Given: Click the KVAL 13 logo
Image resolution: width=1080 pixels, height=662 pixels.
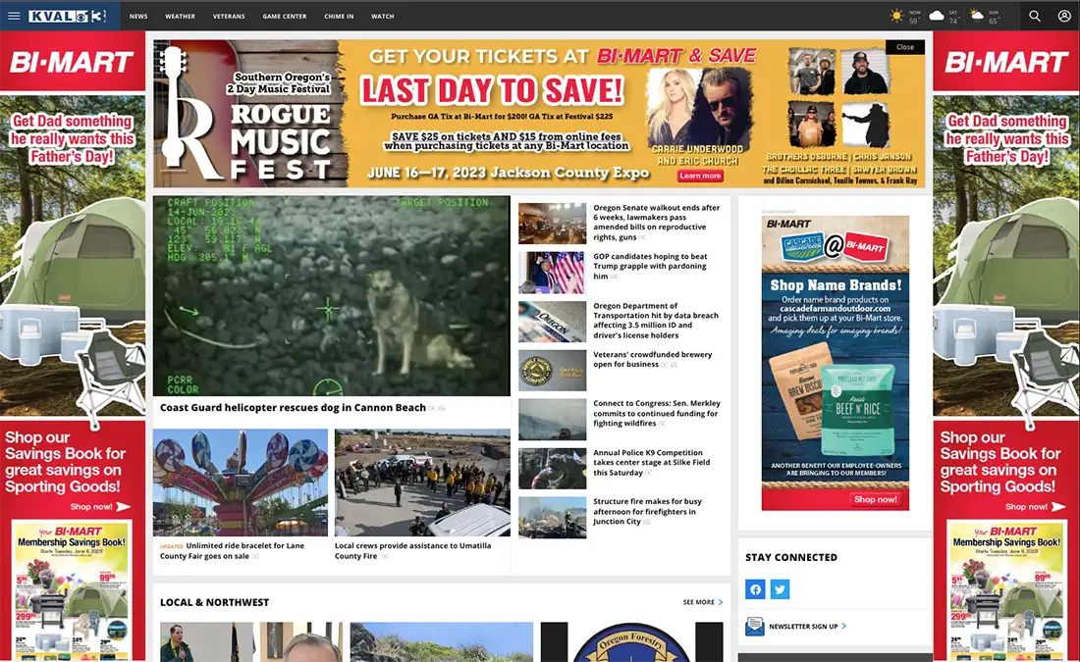Looking at the screenshot, I should [x=68, y=16].
